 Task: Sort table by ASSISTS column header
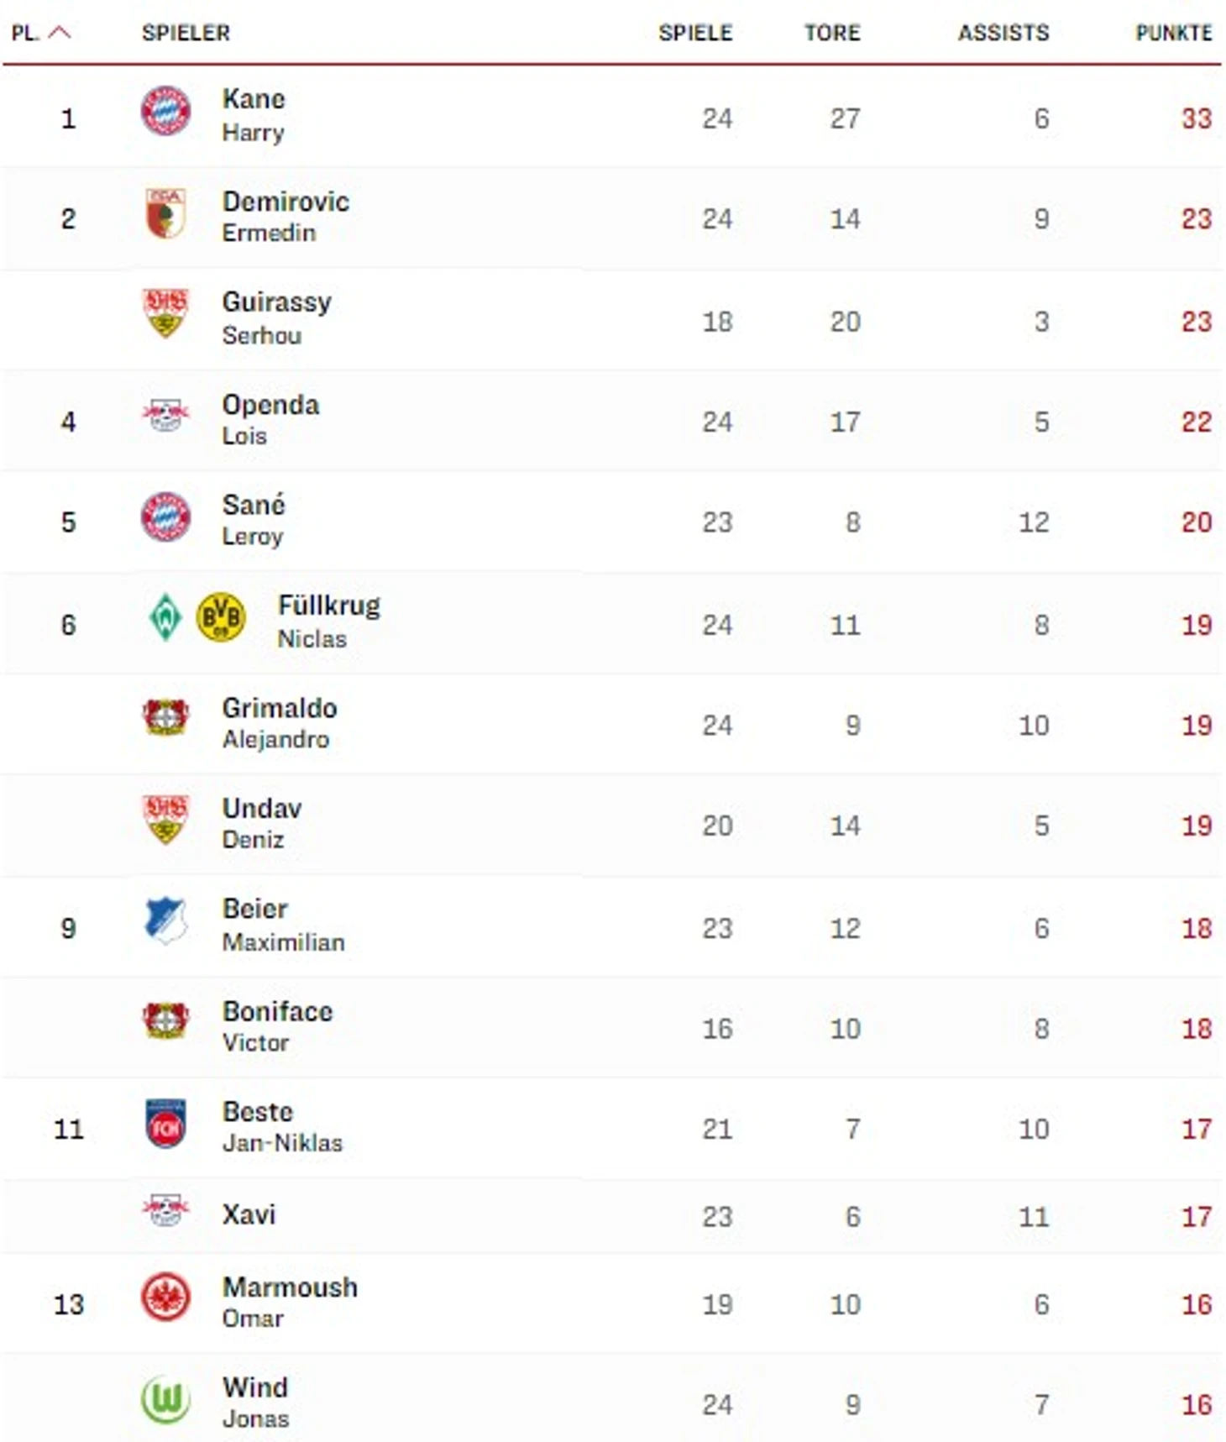coord(1003,33)
